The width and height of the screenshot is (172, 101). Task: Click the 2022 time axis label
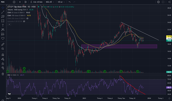pyautogui.click(x=19, y=98)
